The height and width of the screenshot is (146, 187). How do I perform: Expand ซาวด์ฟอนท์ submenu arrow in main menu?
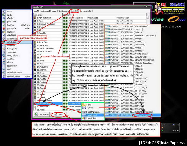31,45
